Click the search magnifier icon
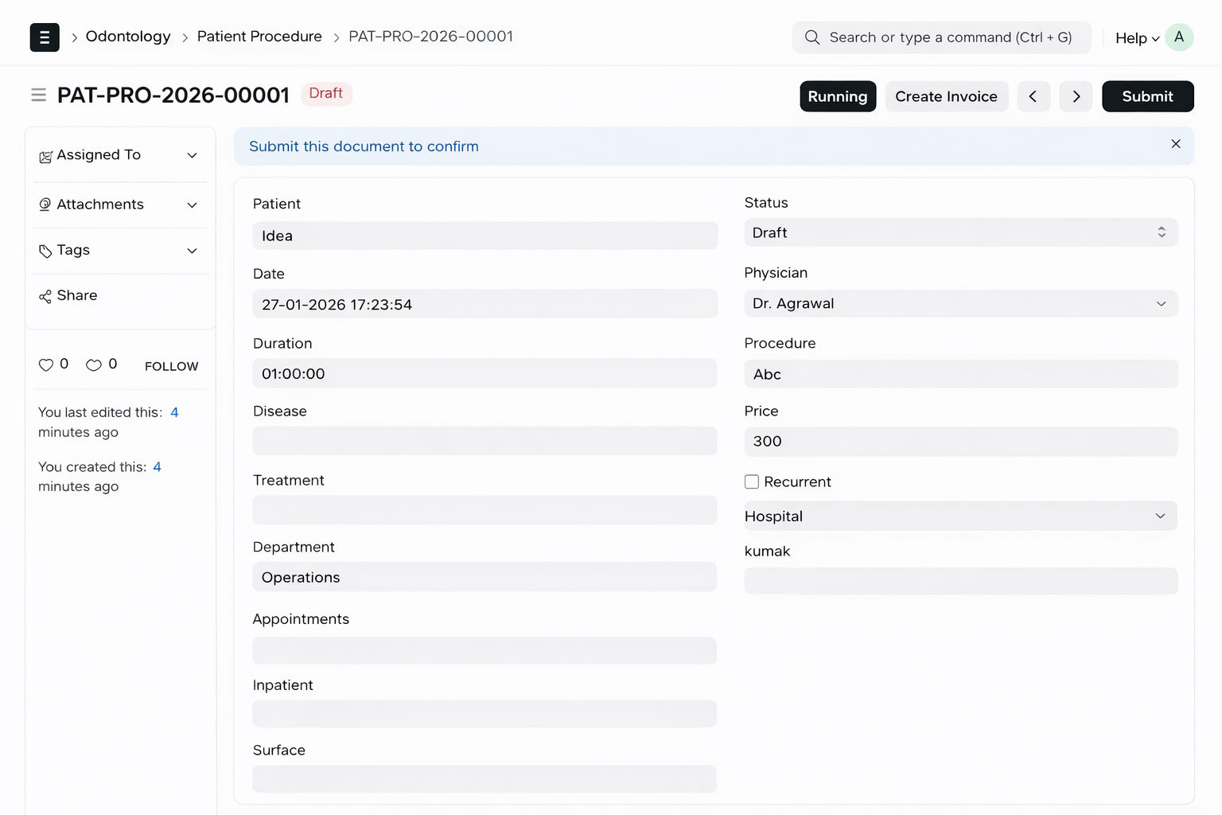Viewport: 1222px width, 815px height. [811, 37]
